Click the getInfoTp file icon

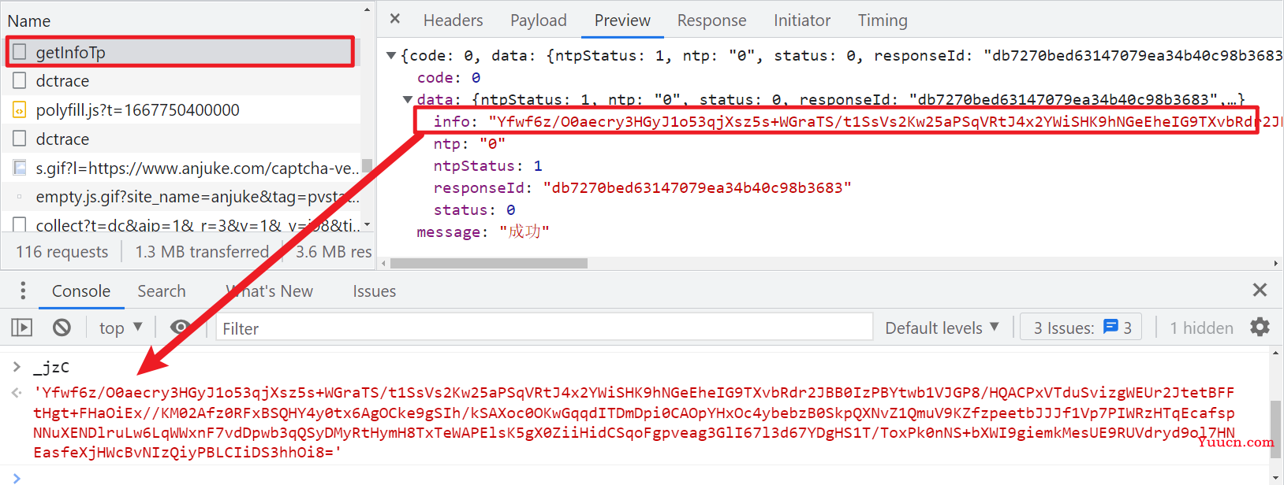(x=20, y=52)
